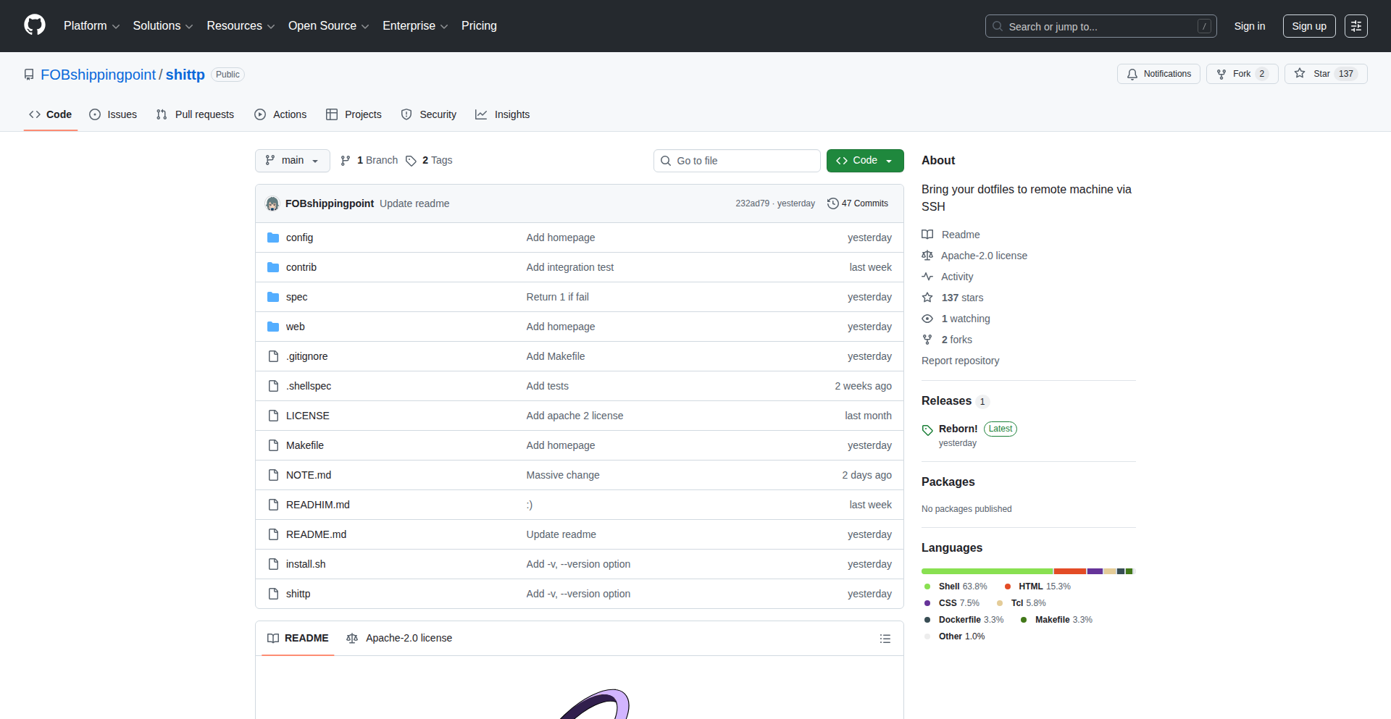Click the Sign up button
The width and height of the screenshot is (1391, 719).
point(1308,26)
